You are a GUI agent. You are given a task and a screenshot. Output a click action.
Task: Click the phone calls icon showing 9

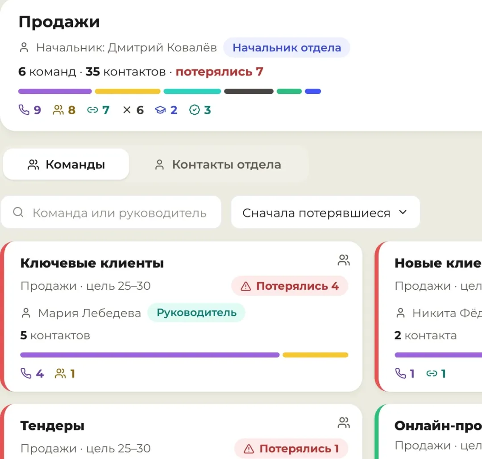[24, 110]
